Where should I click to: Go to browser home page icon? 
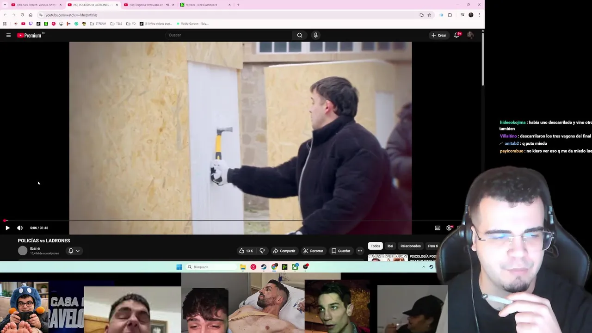[x=31, y=15]
